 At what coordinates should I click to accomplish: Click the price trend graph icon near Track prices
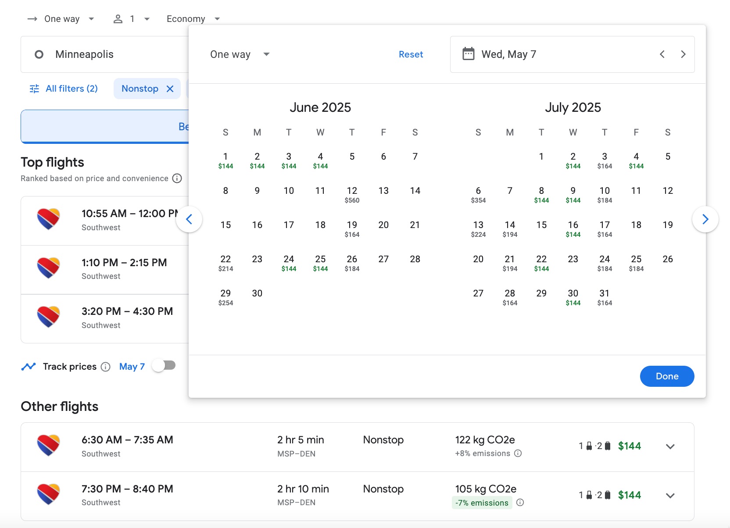(28, 366)
